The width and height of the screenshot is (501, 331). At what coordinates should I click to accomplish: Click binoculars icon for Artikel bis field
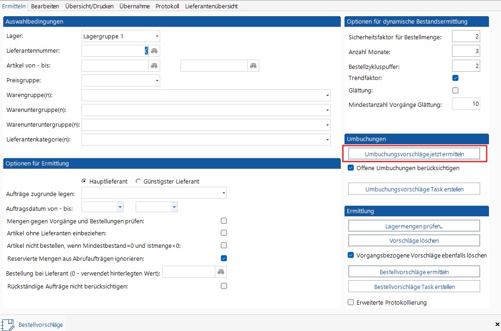[x=253, y=66]
